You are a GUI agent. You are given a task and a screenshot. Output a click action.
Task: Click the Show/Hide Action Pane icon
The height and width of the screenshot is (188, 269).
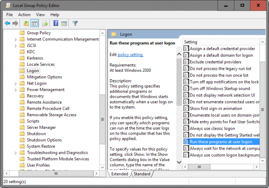click(x=64, y=23)
